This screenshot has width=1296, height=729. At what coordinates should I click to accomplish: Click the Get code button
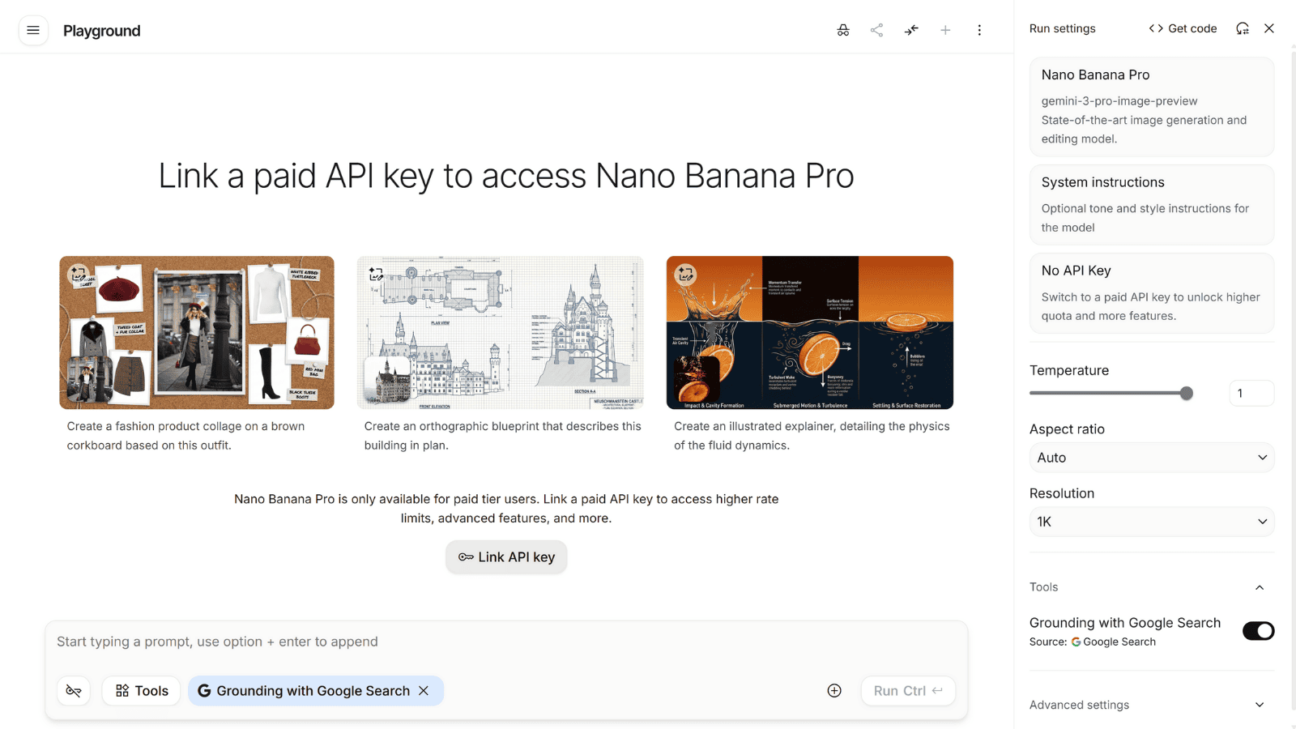[1183, 28]
